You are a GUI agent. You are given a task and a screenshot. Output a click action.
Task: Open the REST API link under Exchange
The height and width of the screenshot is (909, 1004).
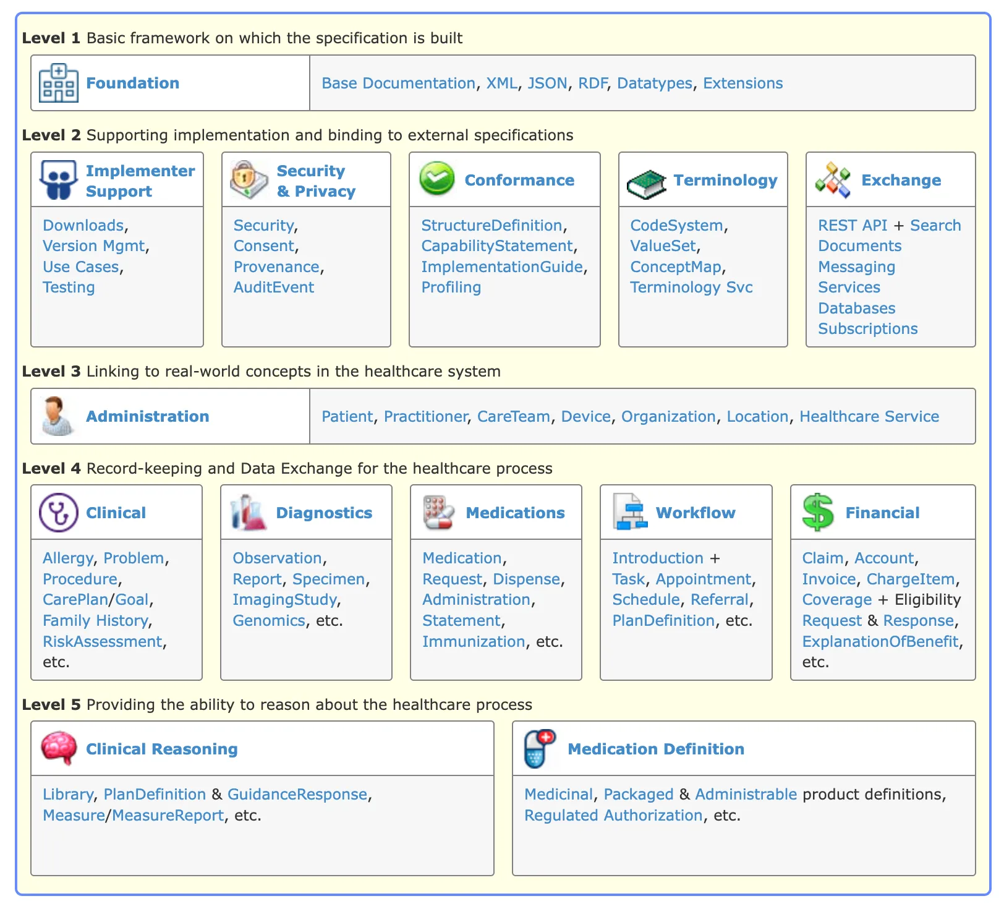[x=853, y=225]
